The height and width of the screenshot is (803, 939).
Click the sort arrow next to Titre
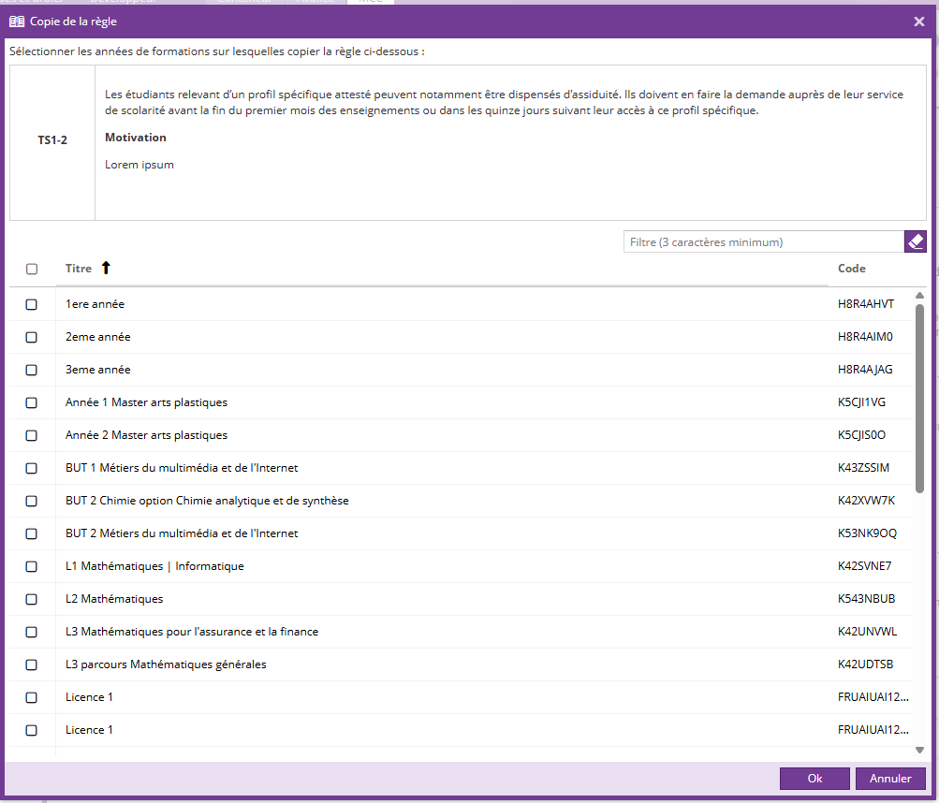[106, 269]
